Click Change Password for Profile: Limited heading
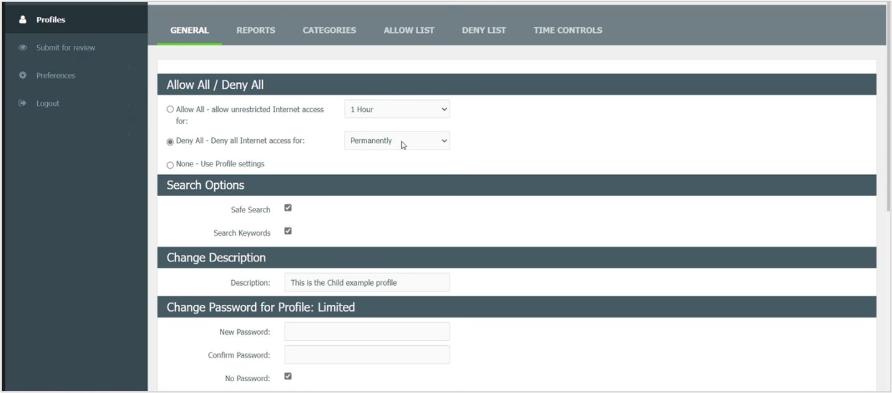 pyautogui.click(x=261, y=307)
